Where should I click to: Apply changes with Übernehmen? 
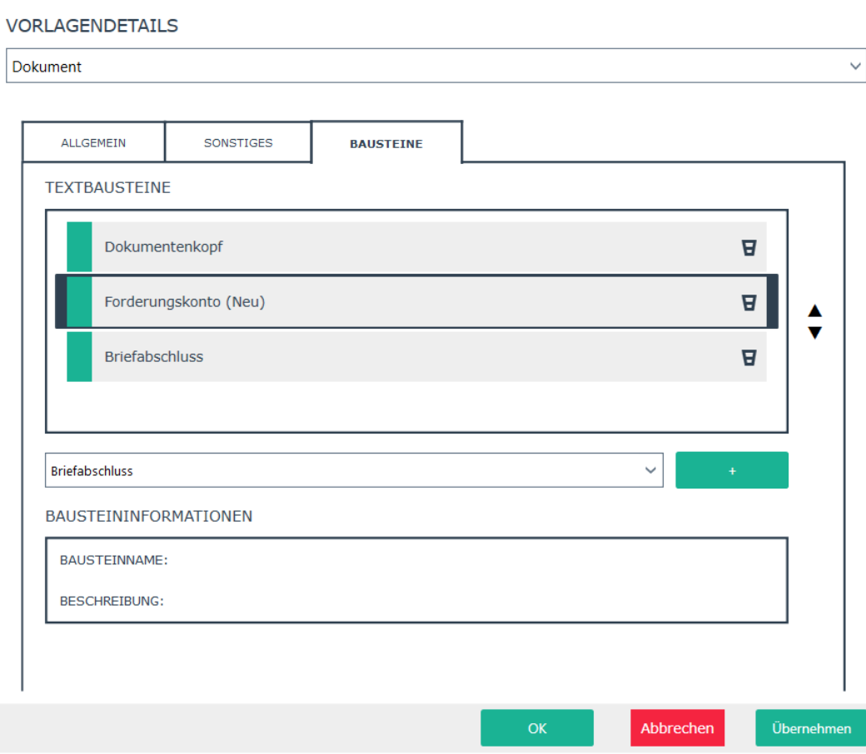(x=811, y=728)
